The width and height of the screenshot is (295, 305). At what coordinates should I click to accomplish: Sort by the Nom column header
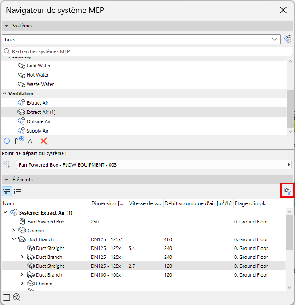point(46,203)
